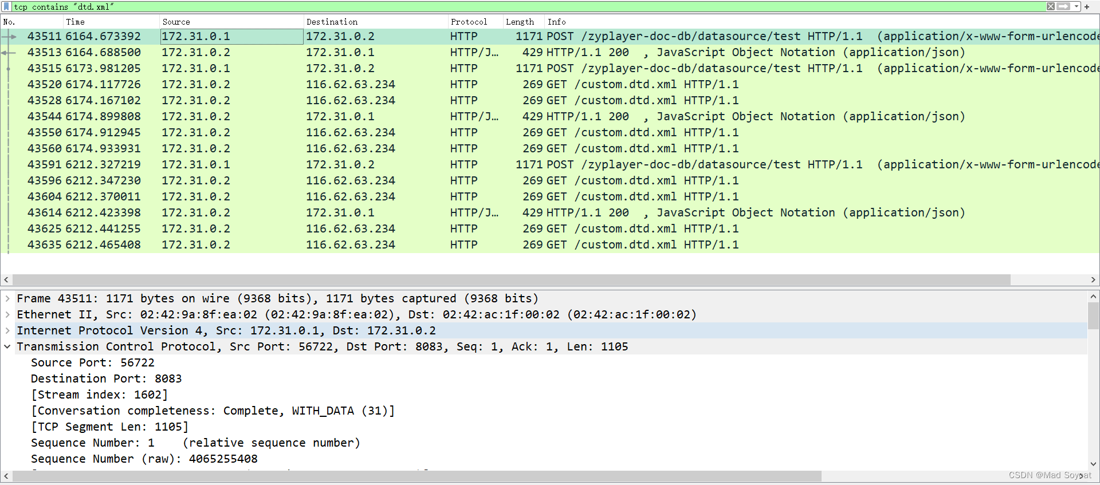Select packet 43520 GET /custom.dtd.xml row

(550, 84)
